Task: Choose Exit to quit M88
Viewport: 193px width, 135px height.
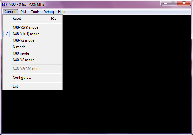Action: 15,86
